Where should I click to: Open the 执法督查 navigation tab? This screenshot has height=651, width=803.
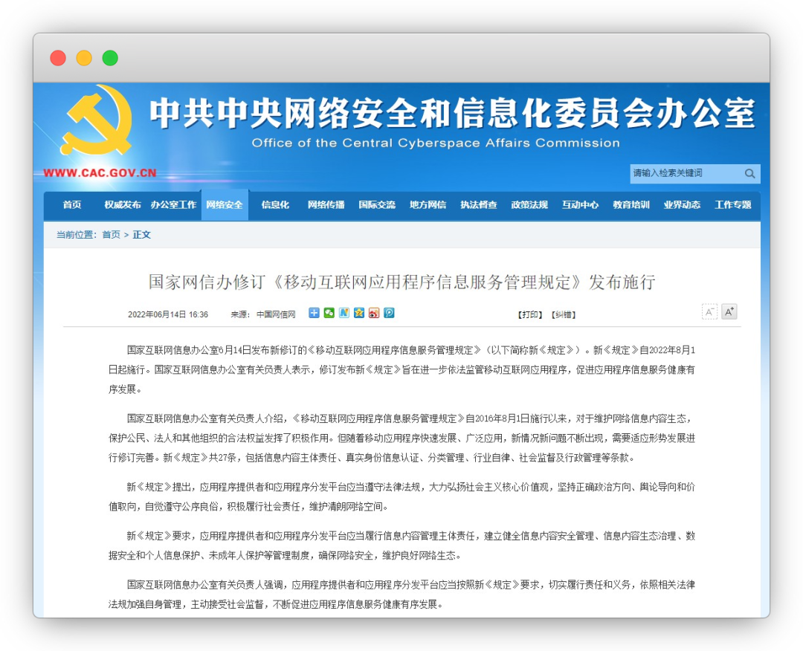pos(478,204)
